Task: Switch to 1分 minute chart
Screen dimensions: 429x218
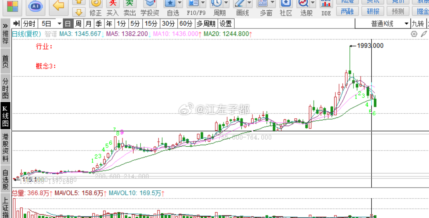Action: tap(121, 24)
